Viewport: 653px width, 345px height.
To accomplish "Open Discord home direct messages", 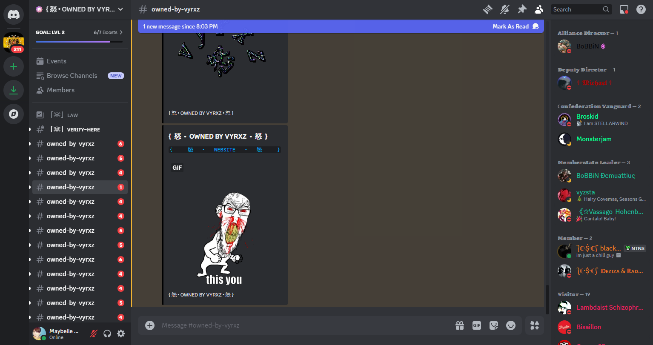I will 14,15.
